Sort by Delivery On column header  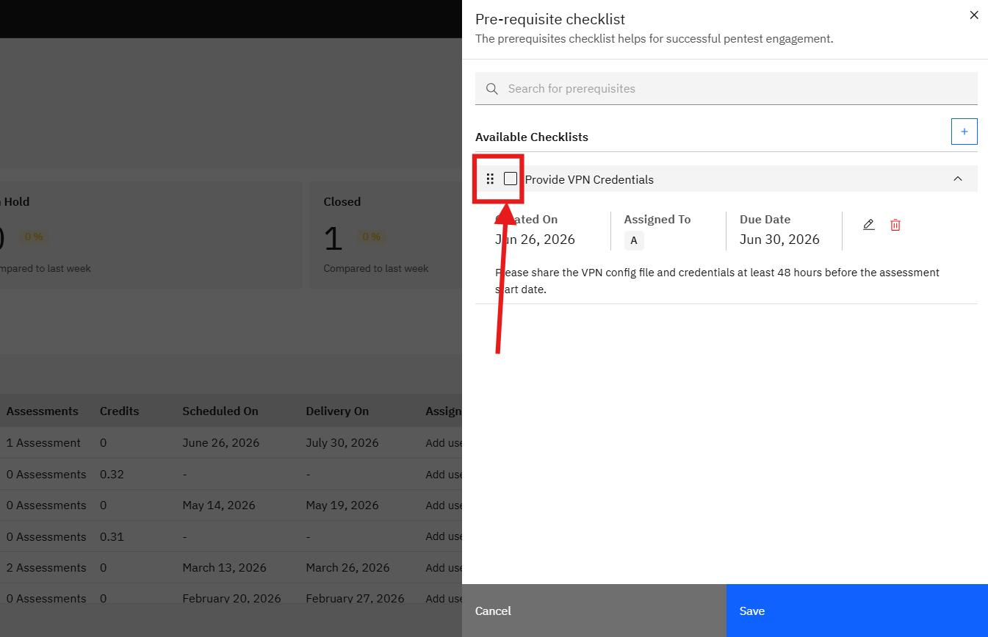[337, 411]
